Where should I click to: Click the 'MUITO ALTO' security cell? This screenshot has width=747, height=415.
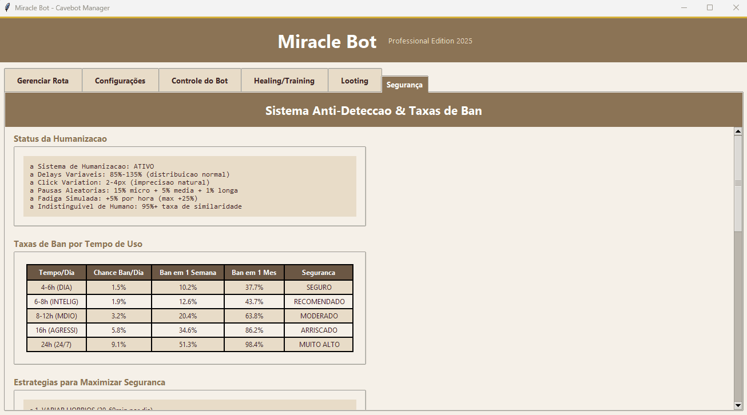click(318, 344)
